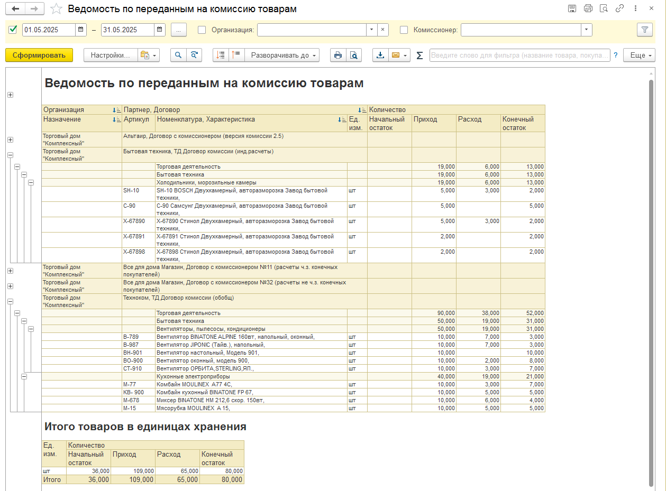Enable the Комиссионер filter checkbox
This screenshot has width=666, height=491.
(404, 30)
